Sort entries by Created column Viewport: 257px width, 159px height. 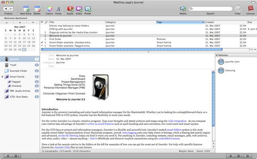[x=226, y=22]
